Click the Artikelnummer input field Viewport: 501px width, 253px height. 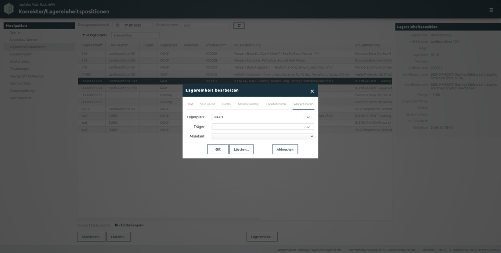pyautogui.click(x=205, y=25)
